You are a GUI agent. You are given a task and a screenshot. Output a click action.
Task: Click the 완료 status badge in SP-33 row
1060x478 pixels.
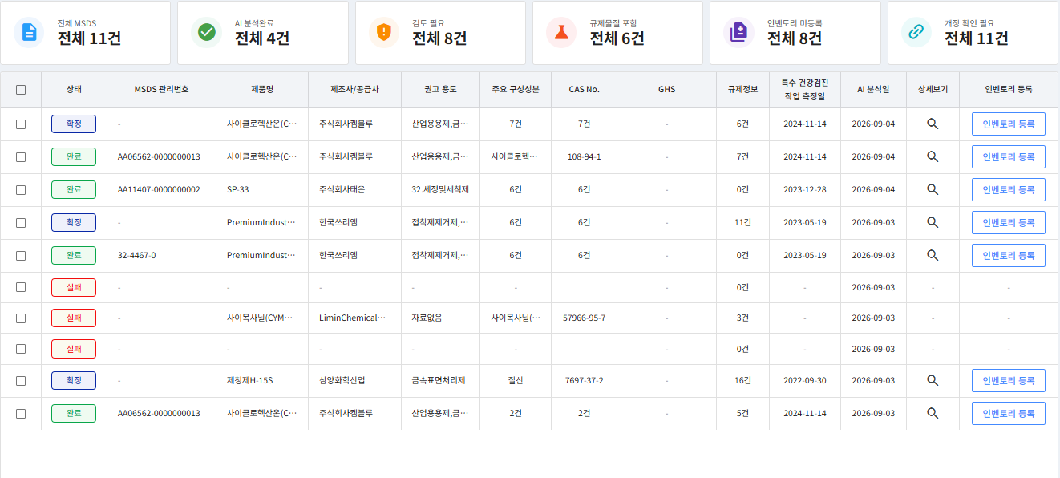coord(74,189)
